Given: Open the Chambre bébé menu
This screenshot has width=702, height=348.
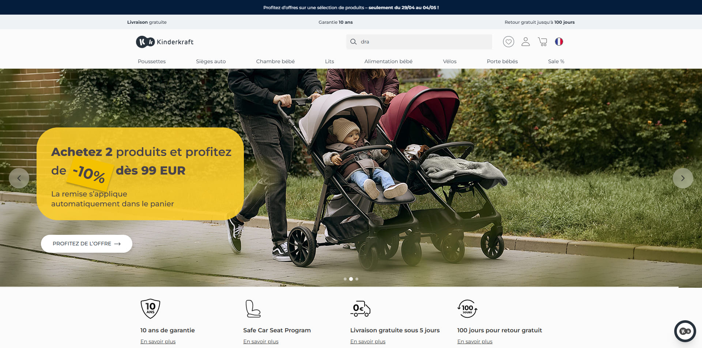Looking at the screenshot, I should 275,61.
